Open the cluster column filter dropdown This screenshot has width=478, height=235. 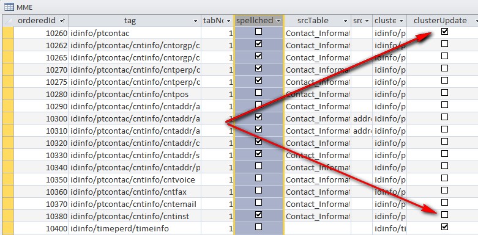401,21
